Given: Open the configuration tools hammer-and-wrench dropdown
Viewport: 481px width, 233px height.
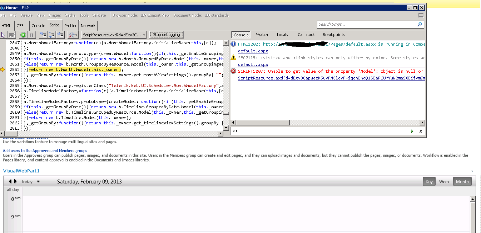Looking at the screenshot, I should [73, 35].
